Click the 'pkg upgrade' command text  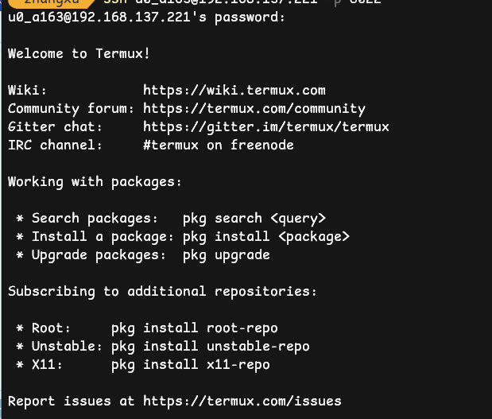[227, 255]
